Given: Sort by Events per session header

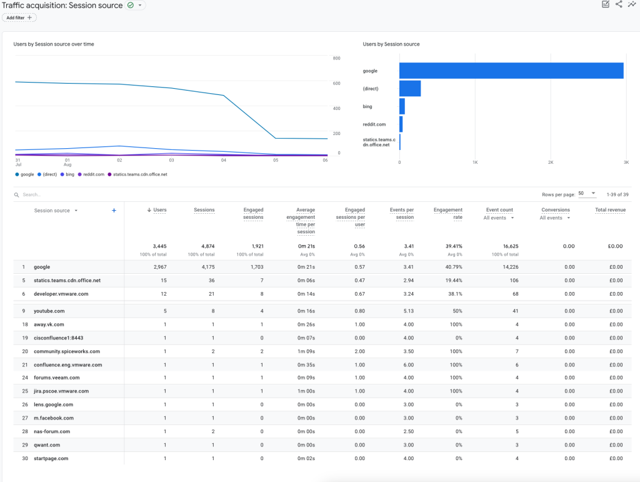Looking at the screenshot, I should [402, 213].
